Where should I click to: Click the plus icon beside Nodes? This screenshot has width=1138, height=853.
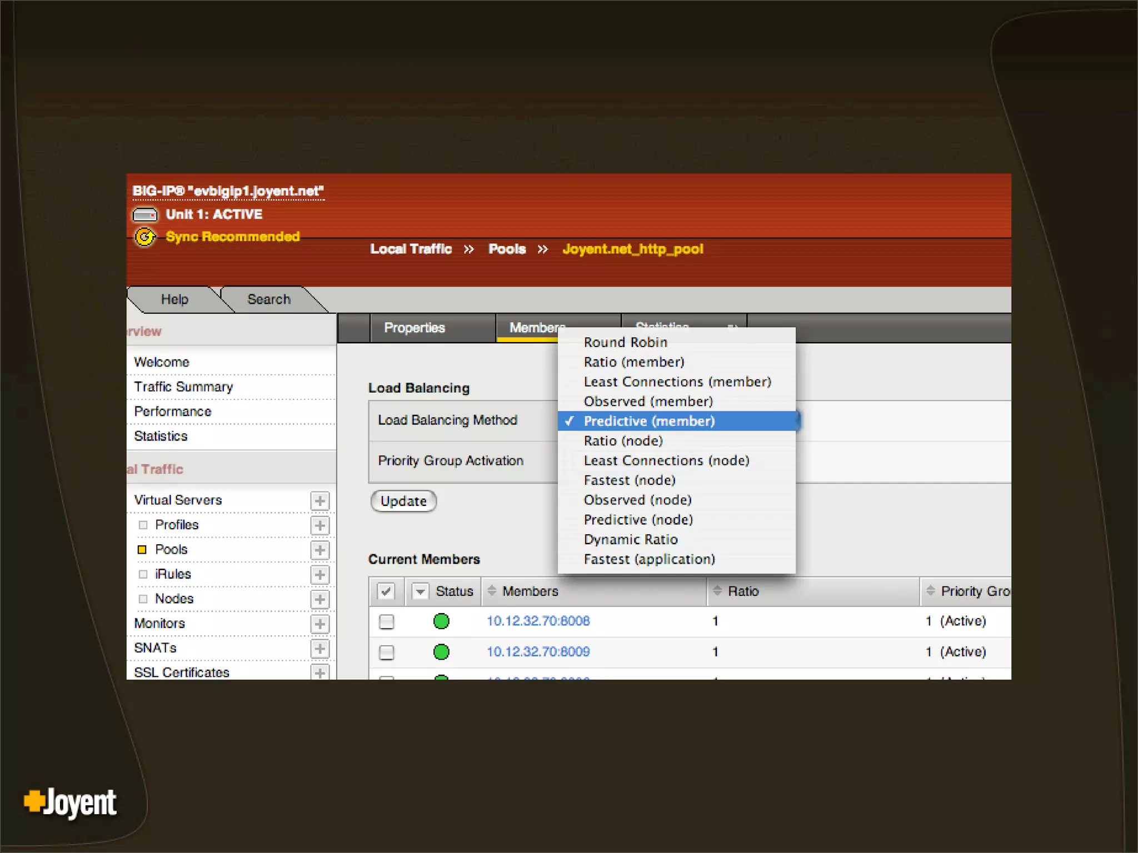click(x=320, y=599)
